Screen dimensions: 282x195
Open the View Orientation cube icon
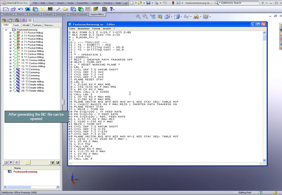pos(167,17)
